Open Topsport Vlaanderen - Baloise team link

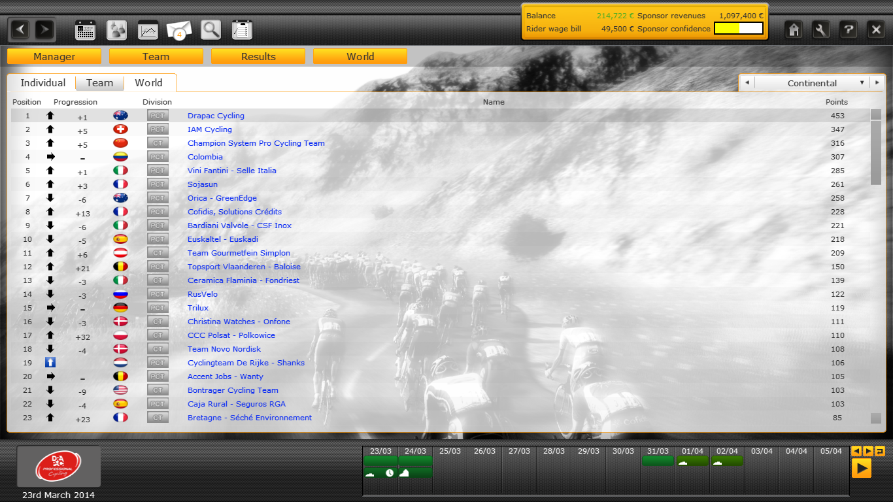(244, 267)
